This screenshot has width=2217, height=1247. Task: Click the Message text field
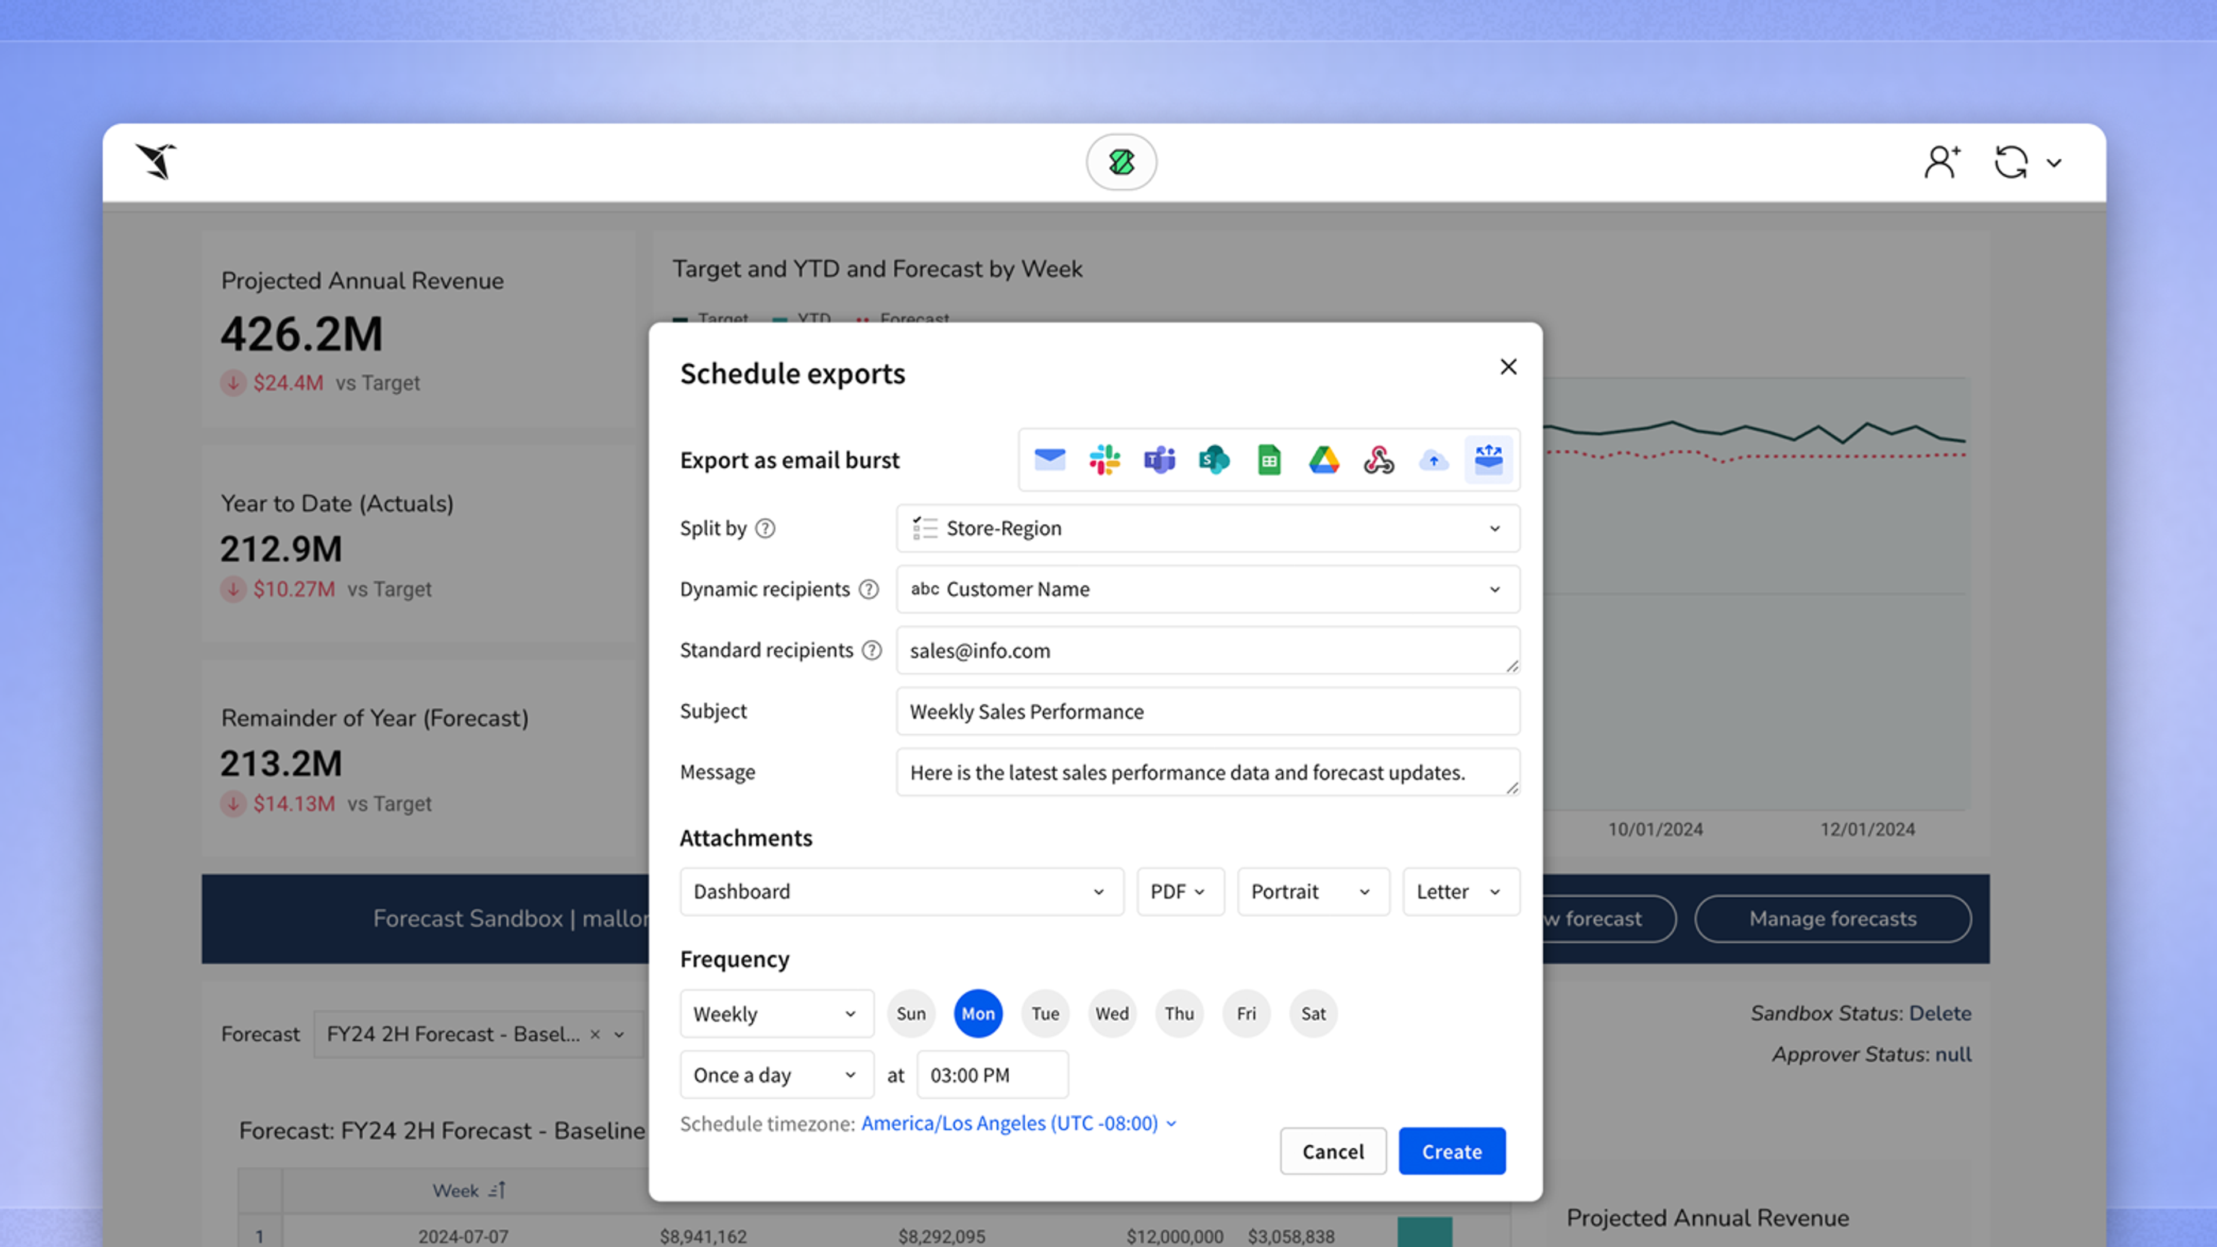click(x=1208, y=773)
